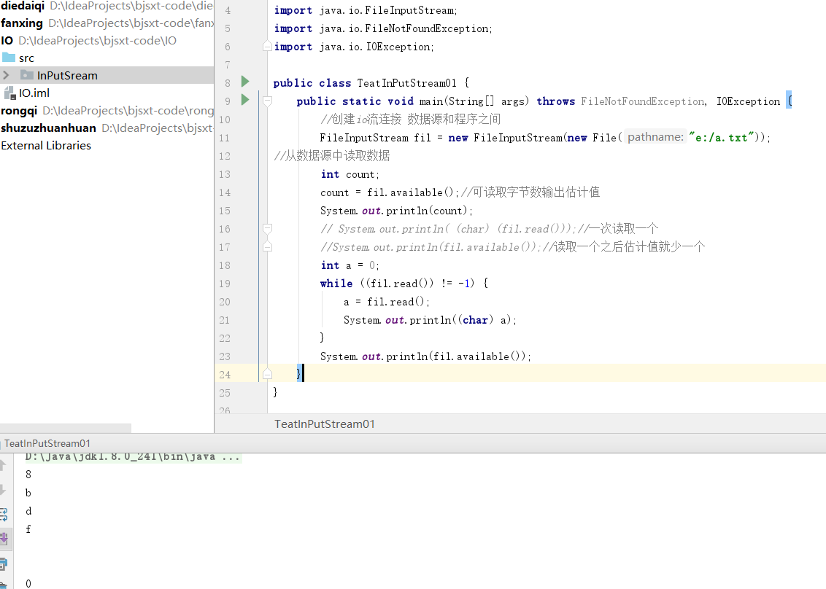
Task: Select the fanxing module in project tree
Action: pos(107,23)
